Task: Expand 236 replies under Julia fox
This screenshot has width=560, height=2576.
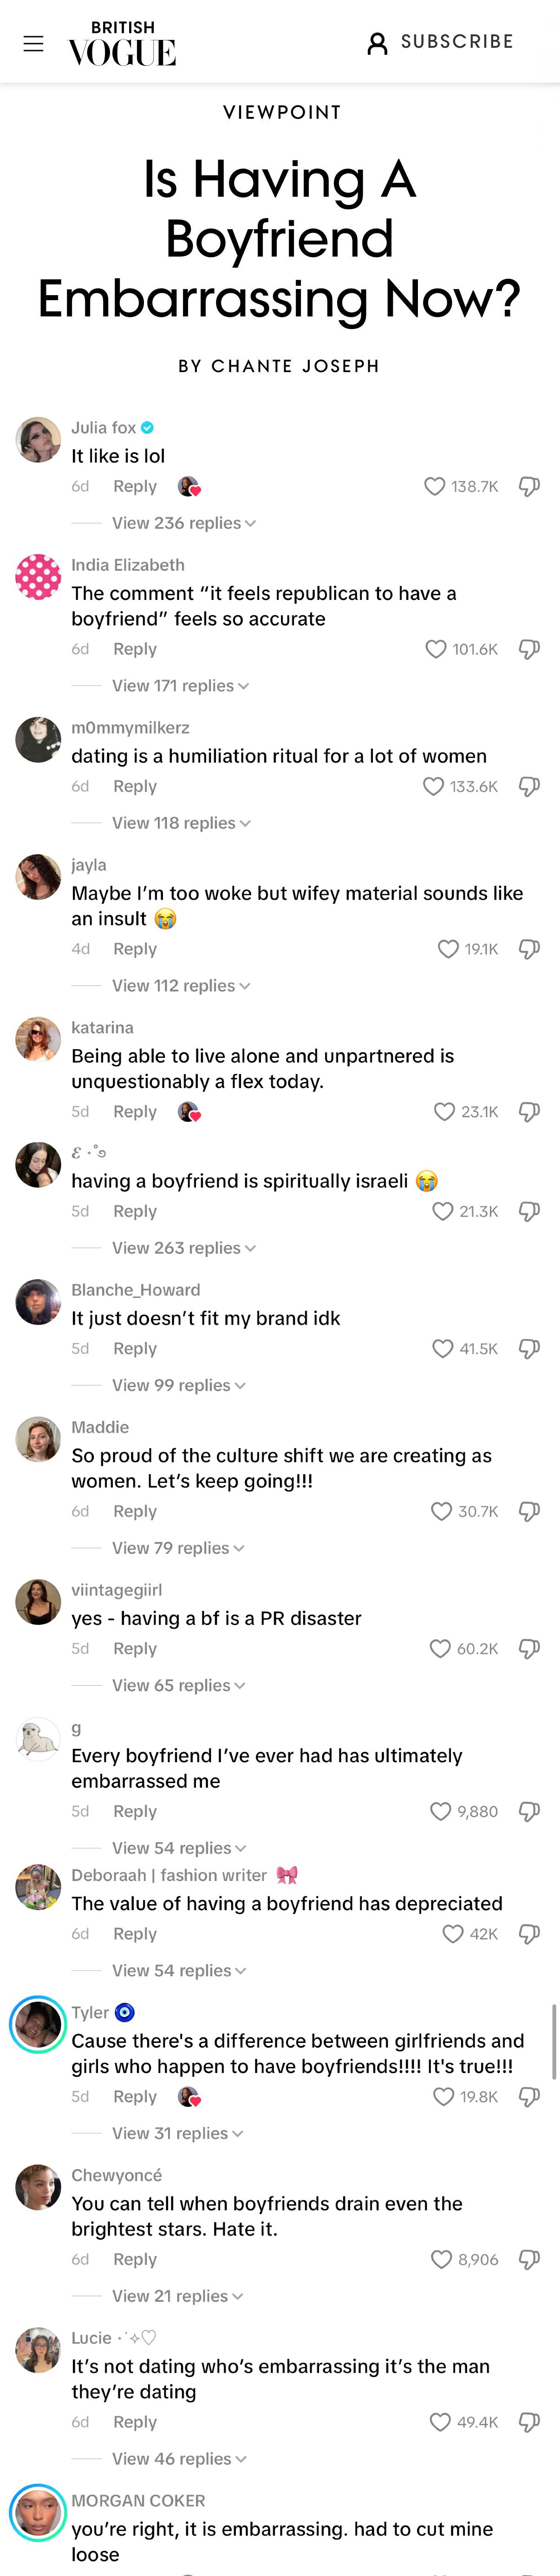Action: pyautogui.click(x=183, y=523)
